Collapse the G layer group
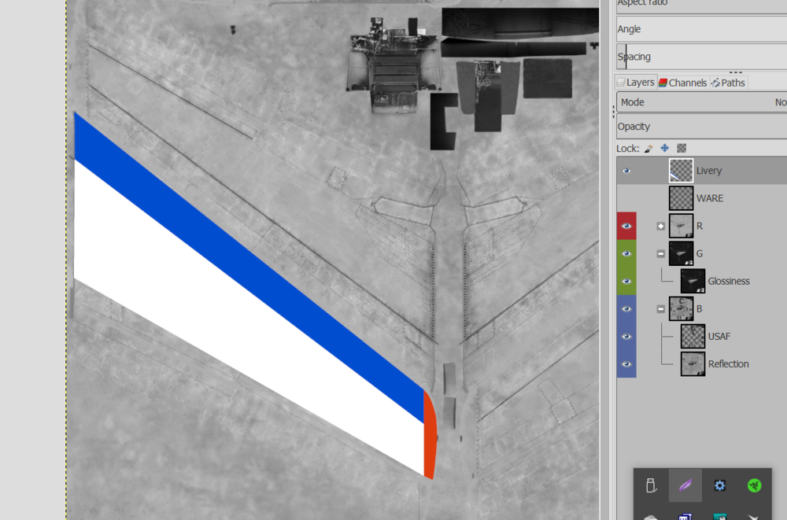This screenshot has height=520, width=787. click(x=660, y=254)
